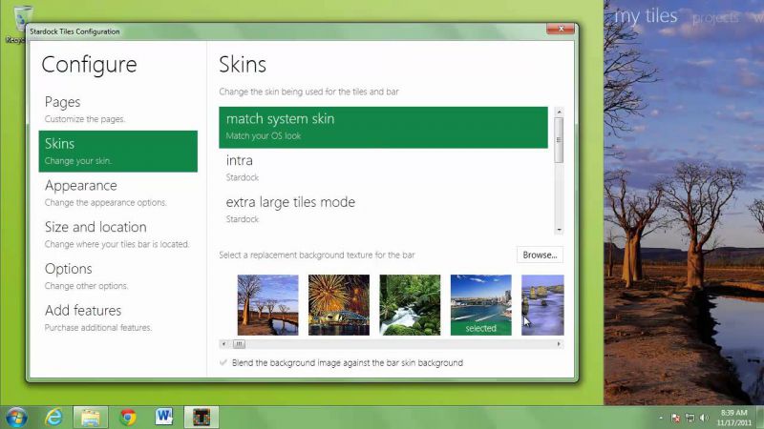Pick the forest waterfall background thumbnail
Image resolution: width=764 pixels, height=429 pixels.
coord(410,305)
